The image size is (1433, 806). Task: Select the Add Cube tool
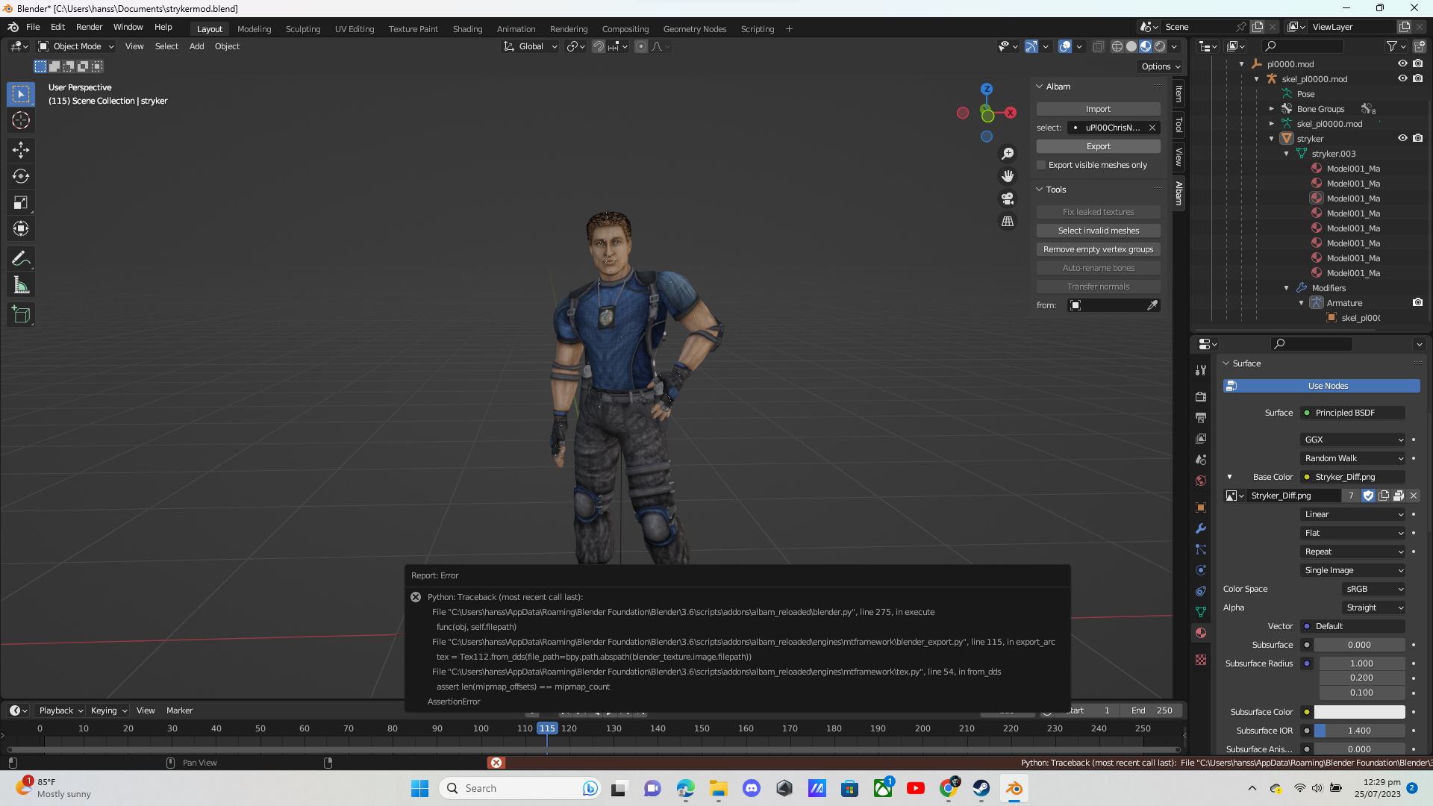(21, 314)
